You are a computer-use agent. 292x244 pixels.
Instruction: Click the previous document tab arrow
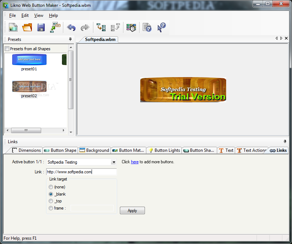tap(276, 38)
